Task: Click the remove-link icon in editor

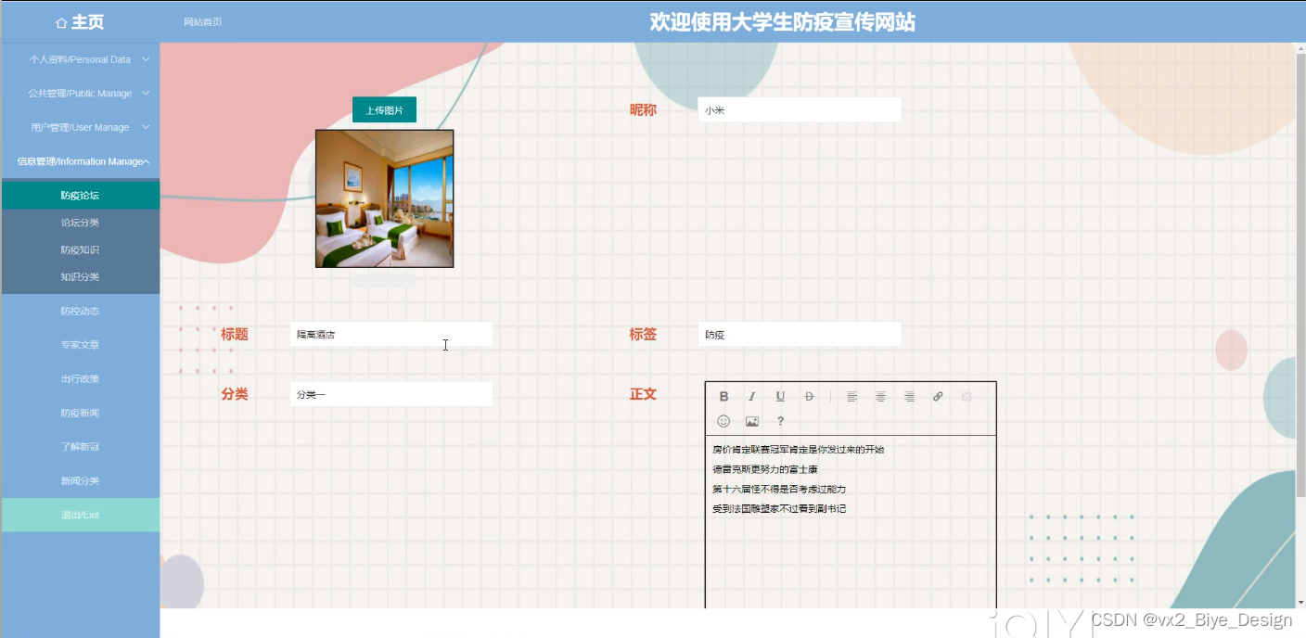Action: click(967, 397)
